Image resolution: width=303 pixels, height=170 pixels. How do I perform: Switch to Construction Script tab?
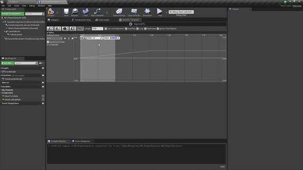click(81, 20)
